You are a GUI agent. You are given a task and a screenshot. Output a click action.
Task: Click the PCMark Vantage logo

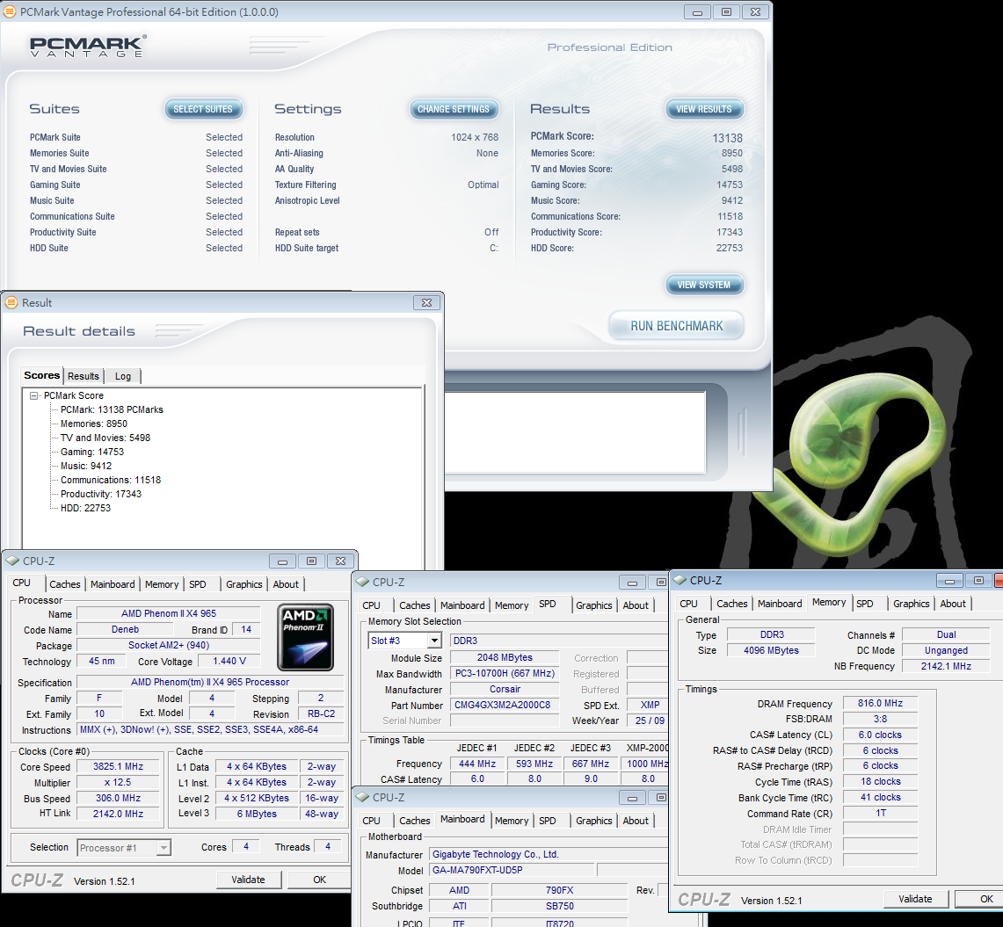(x=88, y=47)
